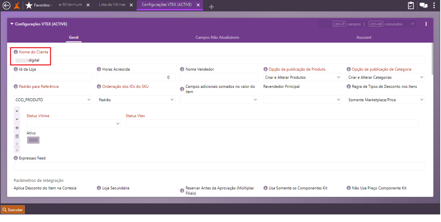This screenshot has height=222, width=441.
Task: Open the Status Vitrine dropdown
Action: [74, 124]
